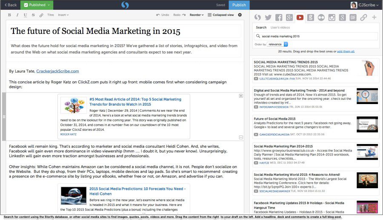Open the CrackerjackScribe.com link
The image size is (383, 220).
57,71
